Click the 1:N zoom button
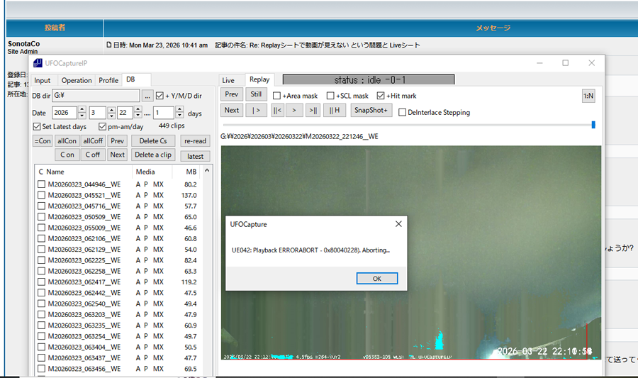638x378 pixels. (x=588, y=96)
